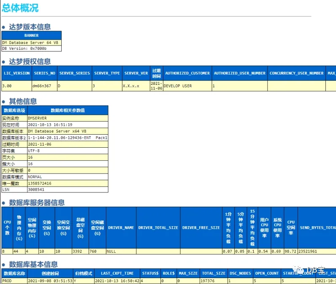This screenshot has height=284, width=336.
Task: Click the 数据库选项 column header
Action: [x=14, y=110]
